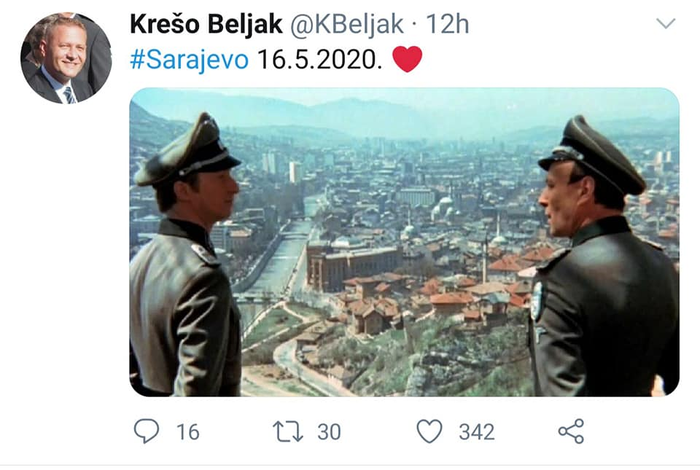The width and height of the screenshot is (700, 470).
Task: Retweet this post using the arrows icon
Action: [288, 431]
